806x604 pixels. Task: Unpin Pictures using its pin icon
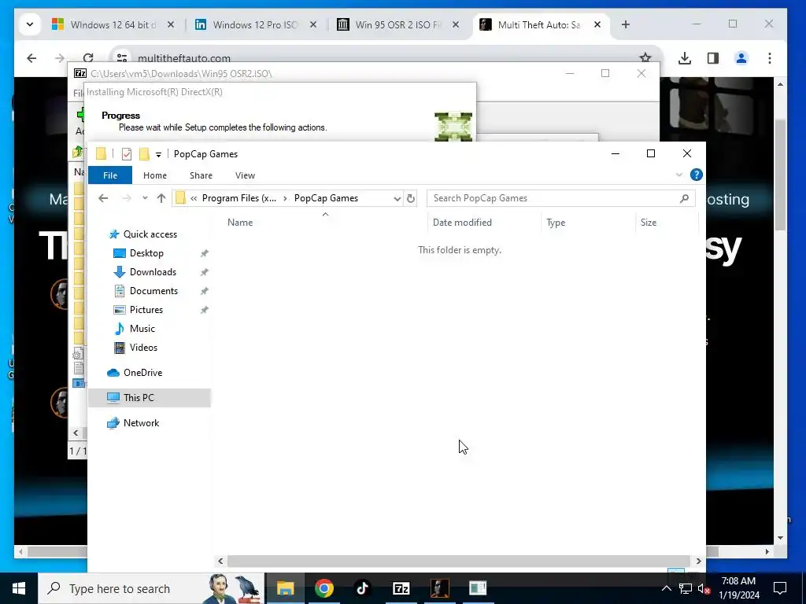click(204, 310)
